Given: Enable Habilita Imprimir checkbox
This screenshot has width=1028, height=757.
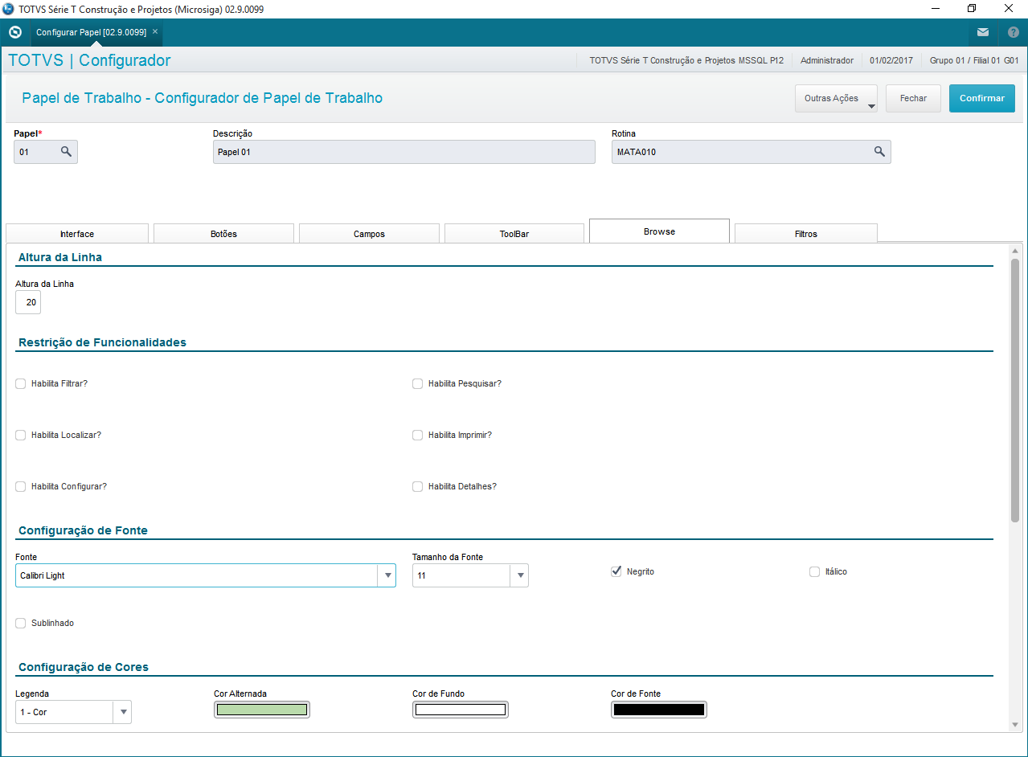Looking at the screenshot, I should [418, 435].
